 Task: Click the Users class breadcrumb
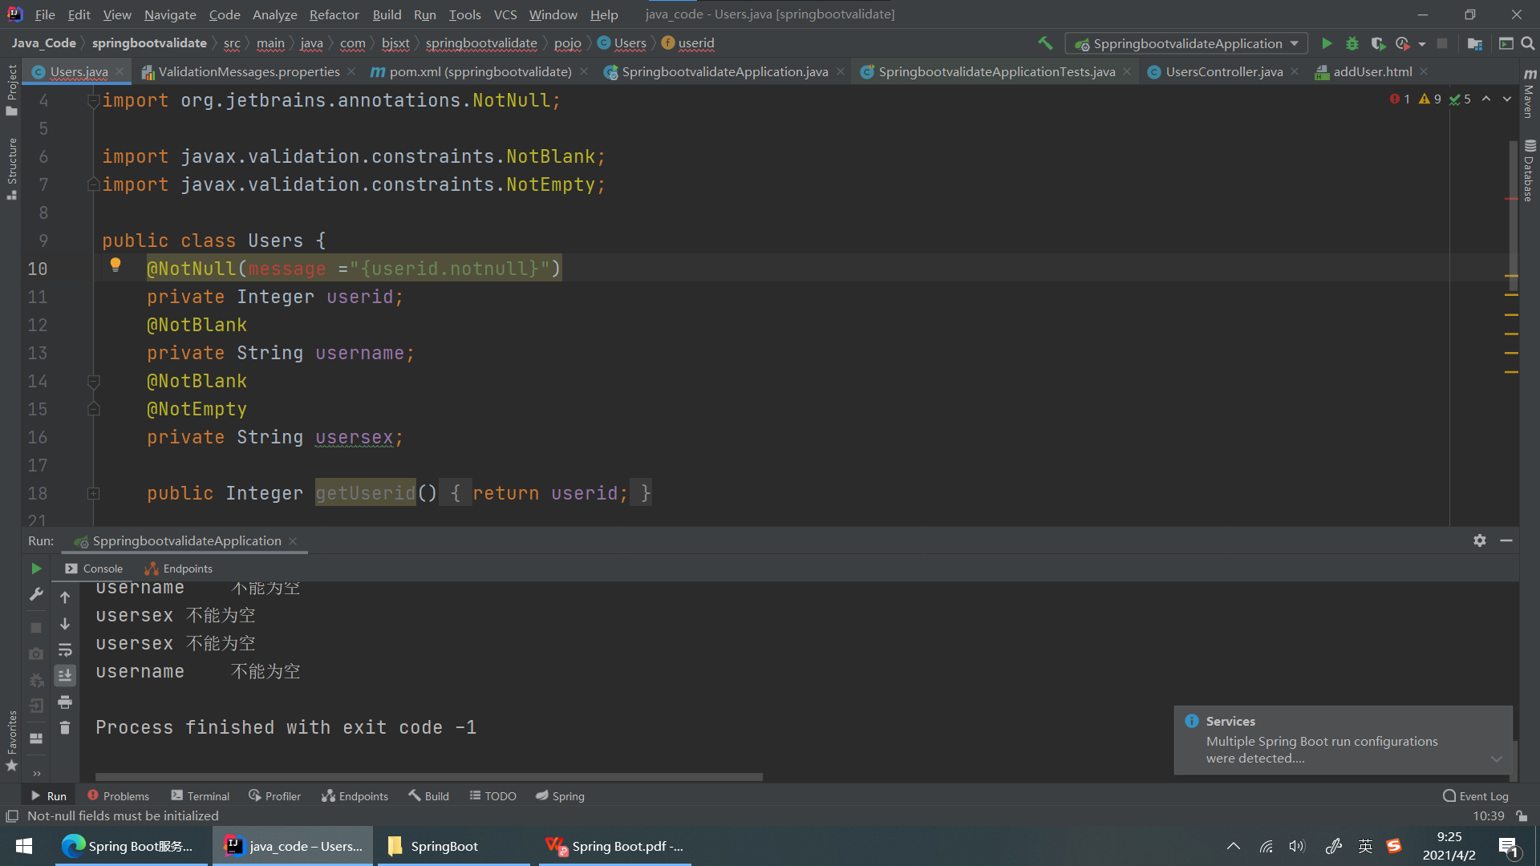[x=622, y=43]
